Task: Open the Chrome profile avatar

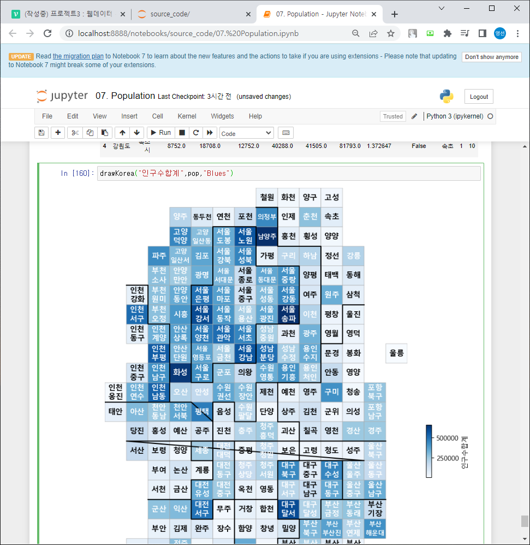Action: tap(500, 33)
